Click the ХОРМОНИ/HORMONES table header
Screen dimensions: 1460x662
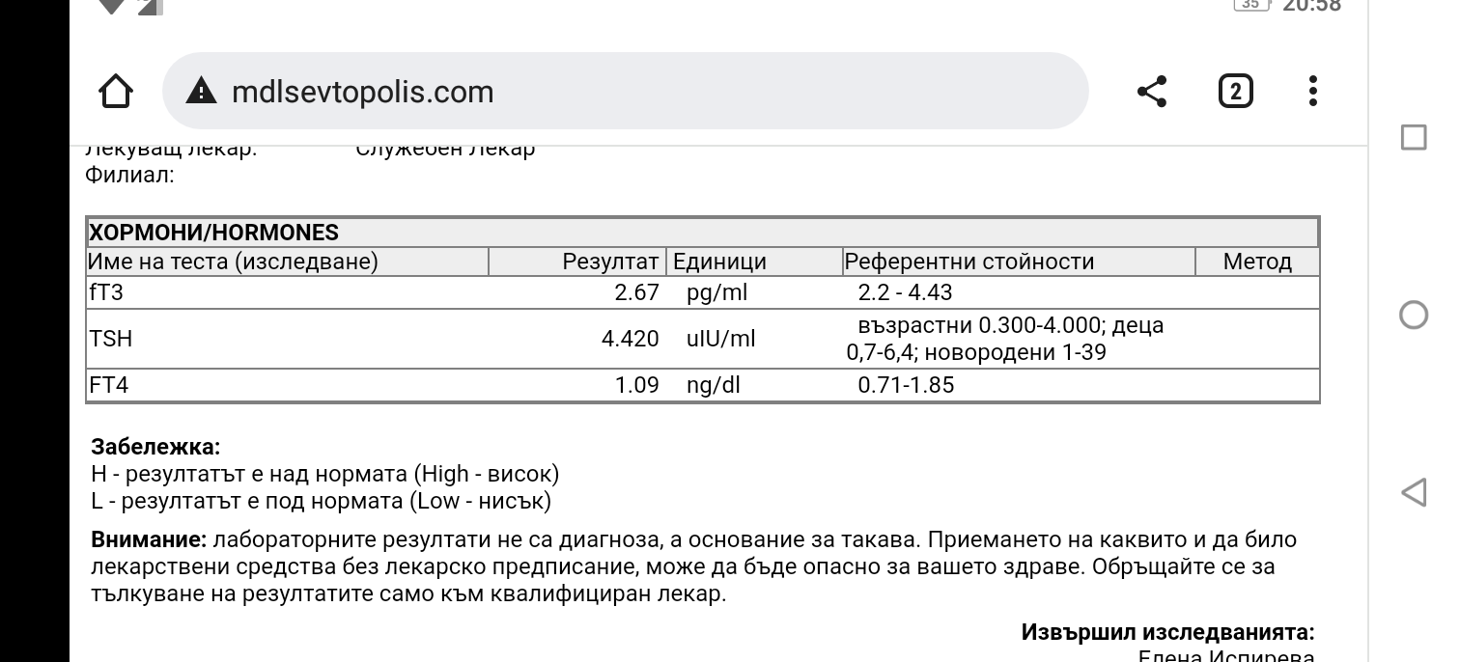(214, 233)
